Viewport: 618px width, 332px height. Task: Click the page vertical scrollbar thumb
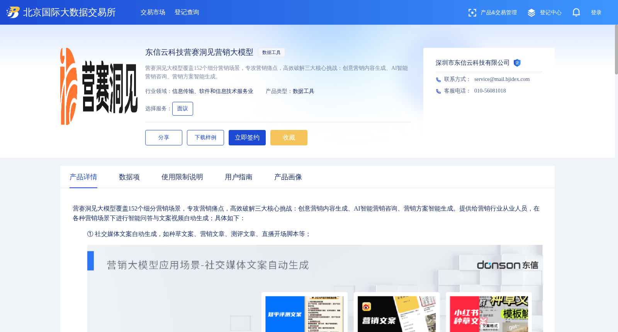(x=616, y=49)
